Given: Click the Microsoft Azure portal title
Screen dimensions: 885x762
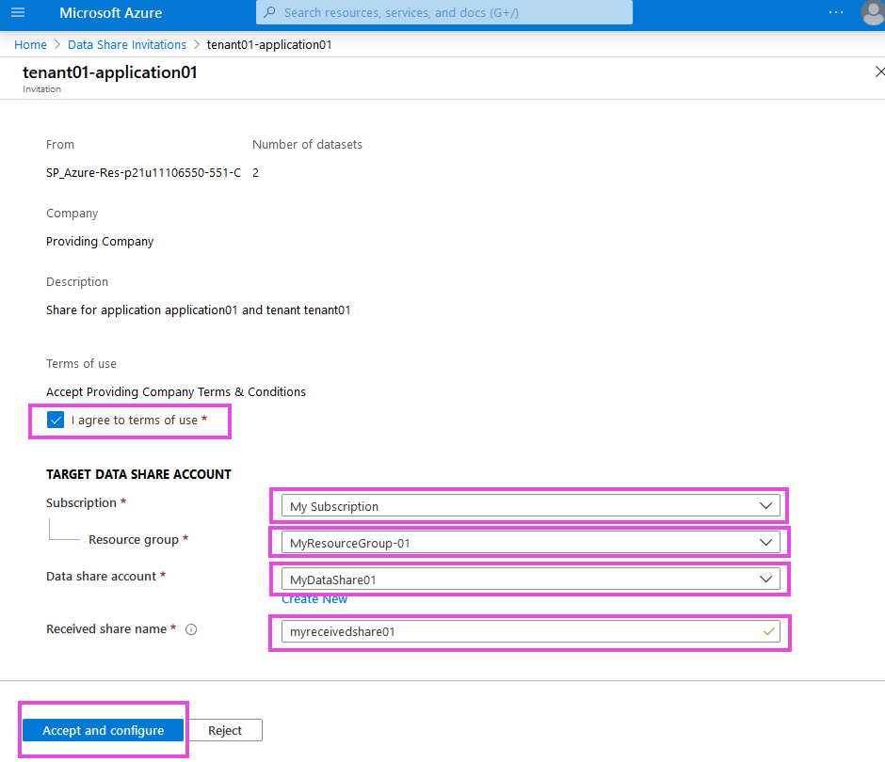Looking at the screenshot, I should (x=111, y=13).
